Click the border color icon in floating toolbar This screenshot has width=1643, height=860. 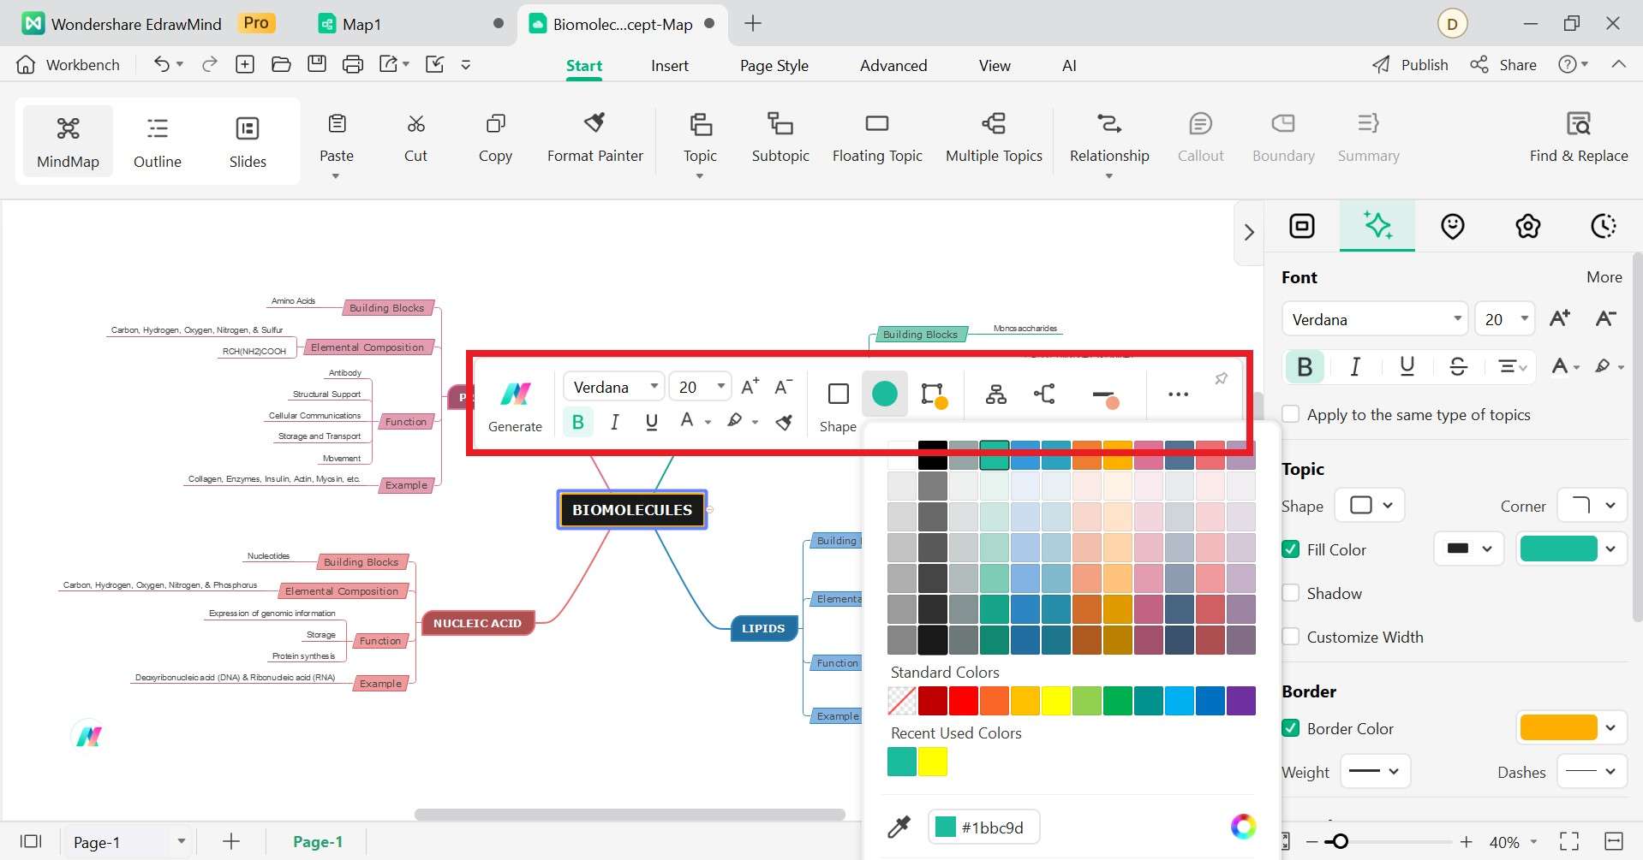coord(933,394)
